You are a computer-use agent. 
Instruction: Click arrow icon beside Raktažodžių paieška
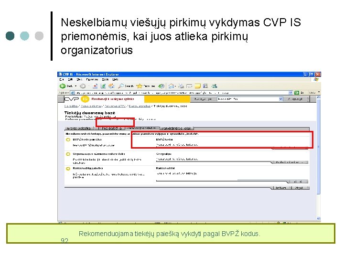coord(68,169)
